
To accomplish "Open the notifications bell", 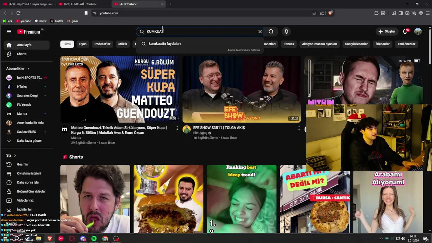I will (x=405, y=31).
